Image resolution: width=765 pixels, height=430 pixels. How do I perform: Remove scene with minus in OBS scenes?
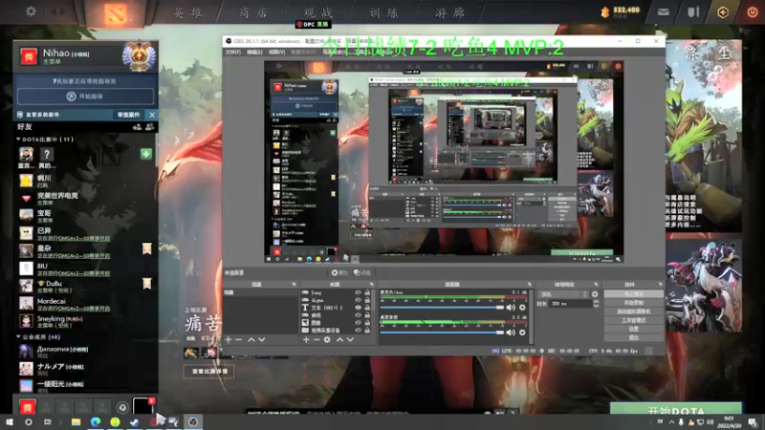coord(238,339)
